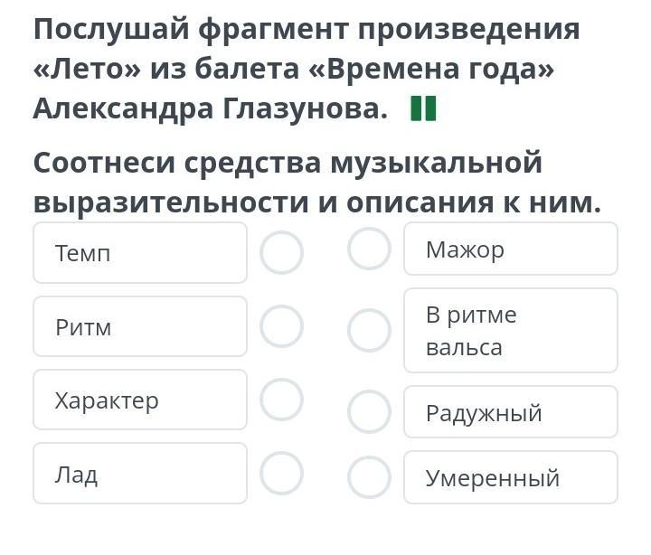Pause the audio fragment playback
This screenshot has width=651, height=555.
click(x=423, y=108)
